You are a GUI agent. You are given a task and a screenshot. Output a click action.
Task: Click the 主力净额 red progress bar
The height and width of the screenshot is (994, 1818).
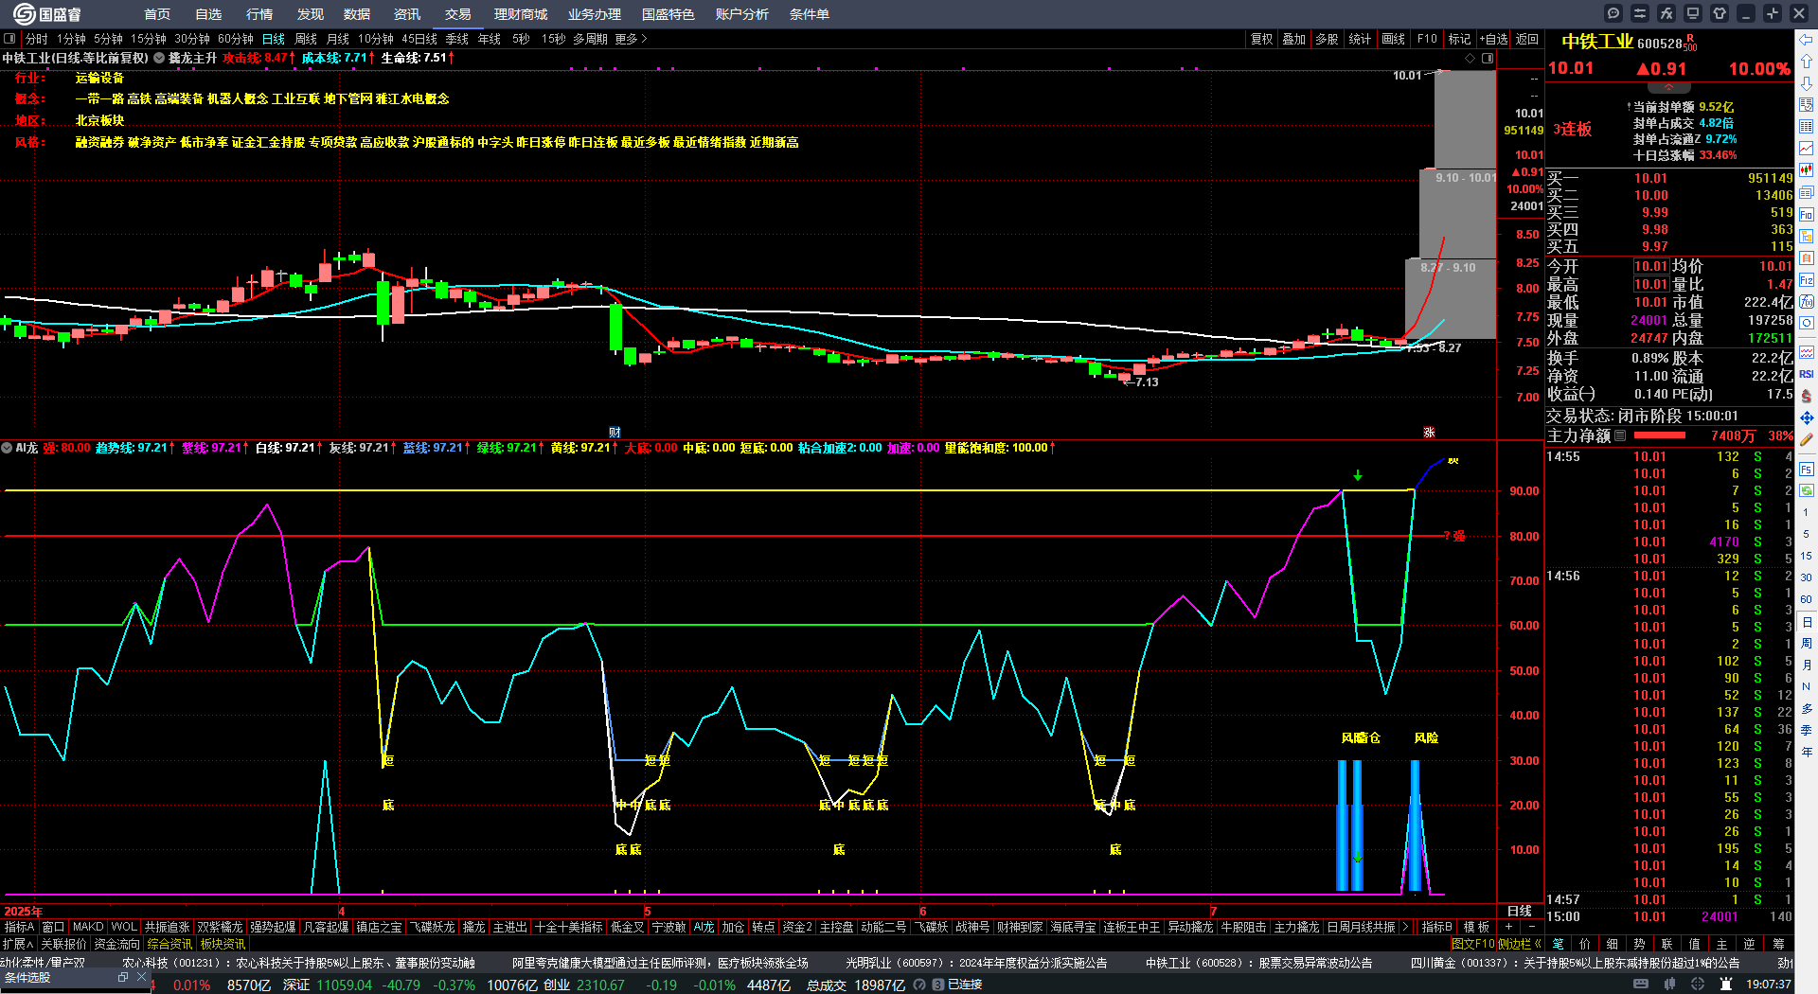(1660, 435)
